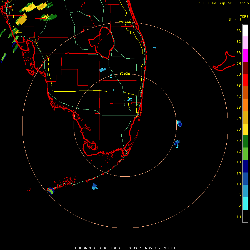Click the 54 legend value

239,63
